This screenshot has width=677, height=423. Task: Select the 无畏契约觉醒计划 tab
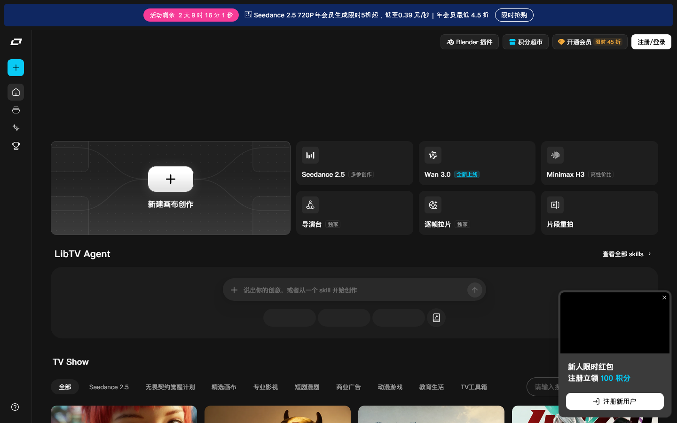170,387
